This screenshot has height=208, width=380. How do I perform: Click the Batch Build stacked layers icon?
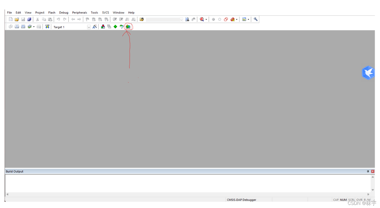[30, 27]
